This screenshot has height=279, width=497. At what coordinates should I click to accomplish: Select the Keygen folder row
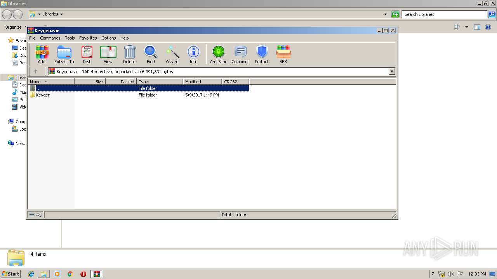tap(138, 95)
